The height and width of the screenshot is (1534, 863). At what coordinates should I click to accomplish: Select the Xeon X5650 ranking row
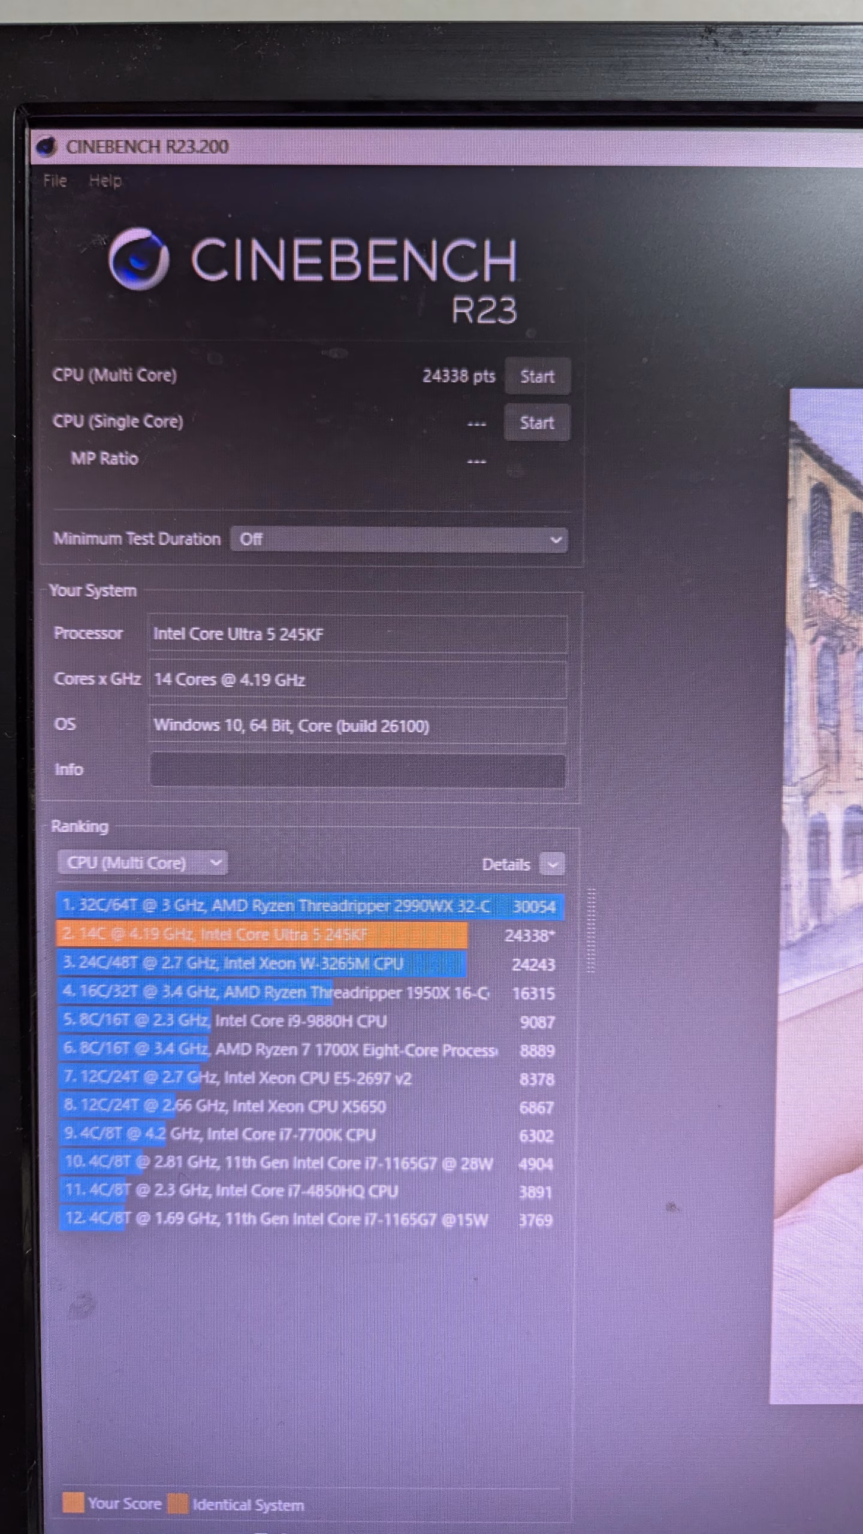(310, 1107)
